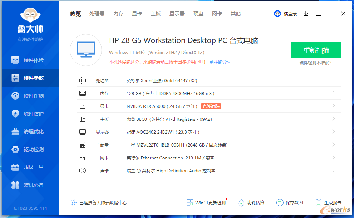This screenshot has width=354, height=218.
Task: Click 硬件检测不准确? link
Action: pyautogui.click(x=315, y=63)
